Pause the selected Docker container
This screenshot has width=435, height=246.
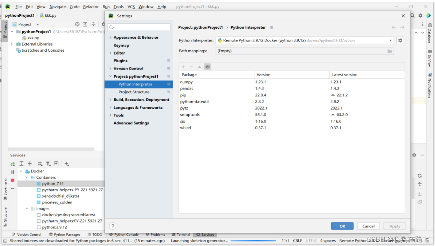(13, 172)
